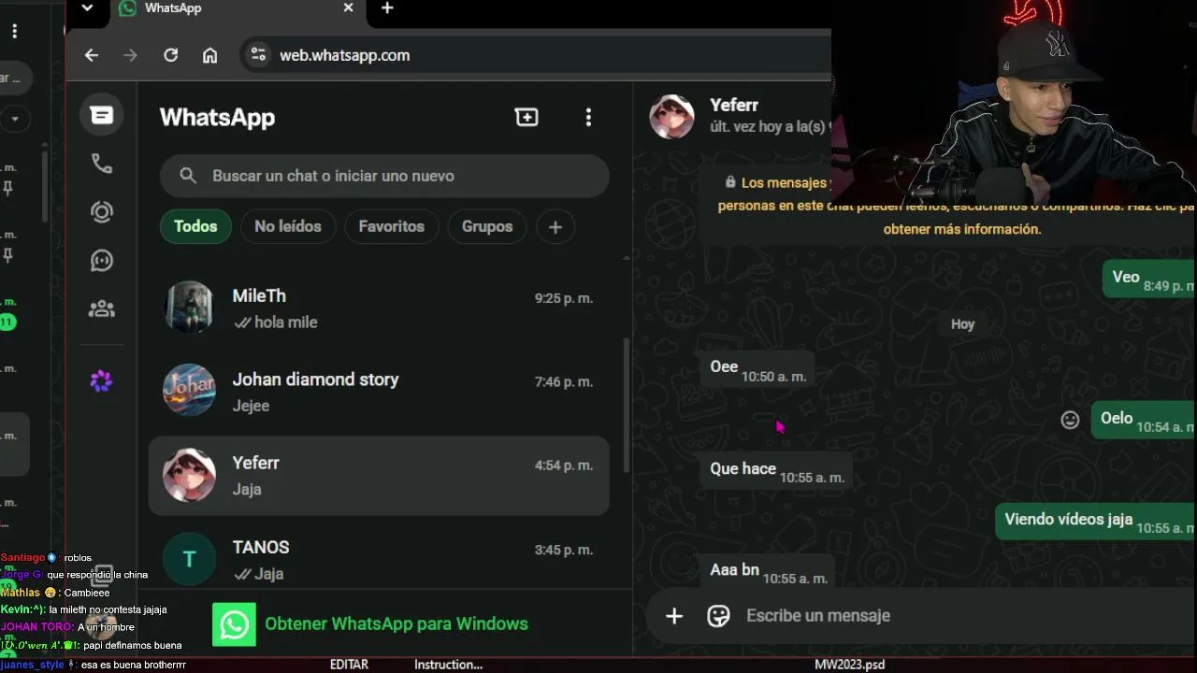Open the Channels icon in WhatsApp sidebar
Image resolution: width=1197 pixels, height=673 pixels.
click(102, 261)
